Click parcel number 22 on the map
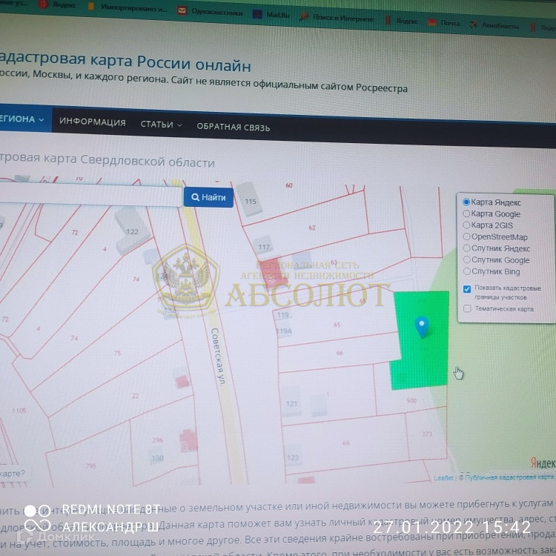 coord(135,396)
